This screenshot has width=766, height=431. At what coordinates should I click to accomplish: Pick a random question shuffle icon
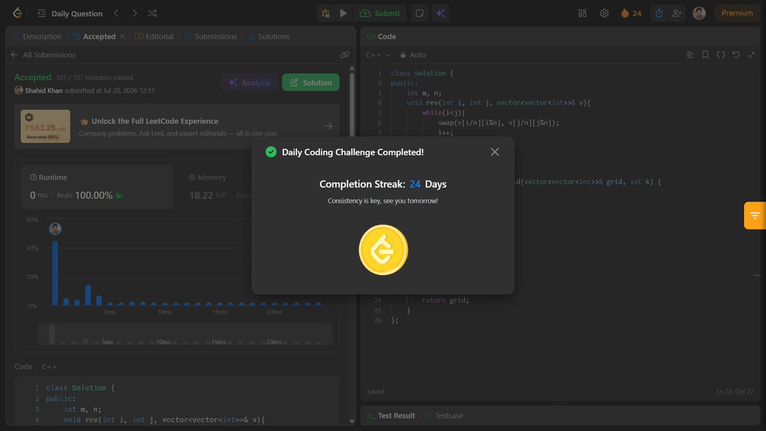153,13
